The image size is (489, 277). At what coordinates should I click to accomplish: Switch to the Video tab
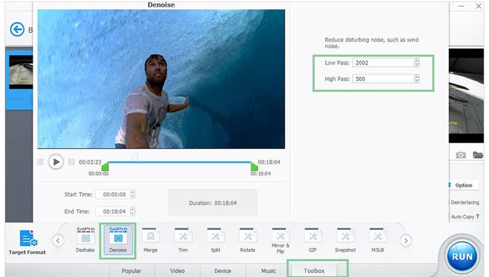tap(177, 271)
